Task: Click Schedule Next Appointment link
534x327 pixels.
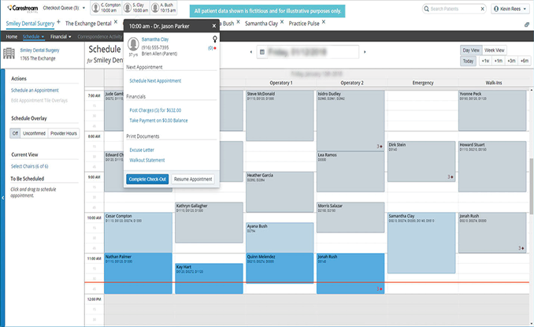Action: coord(155,80)
